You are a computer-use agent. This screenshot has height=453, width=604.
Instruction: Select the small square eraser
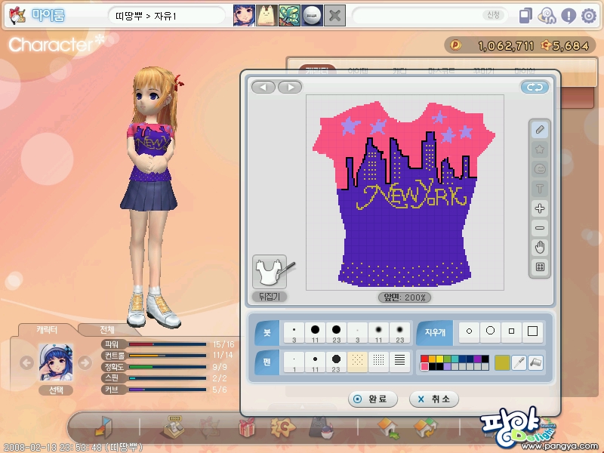512,331
